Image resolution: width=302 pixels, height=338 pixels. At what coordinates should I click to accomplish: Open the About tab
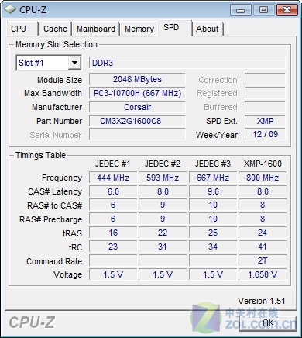(208, 29)
